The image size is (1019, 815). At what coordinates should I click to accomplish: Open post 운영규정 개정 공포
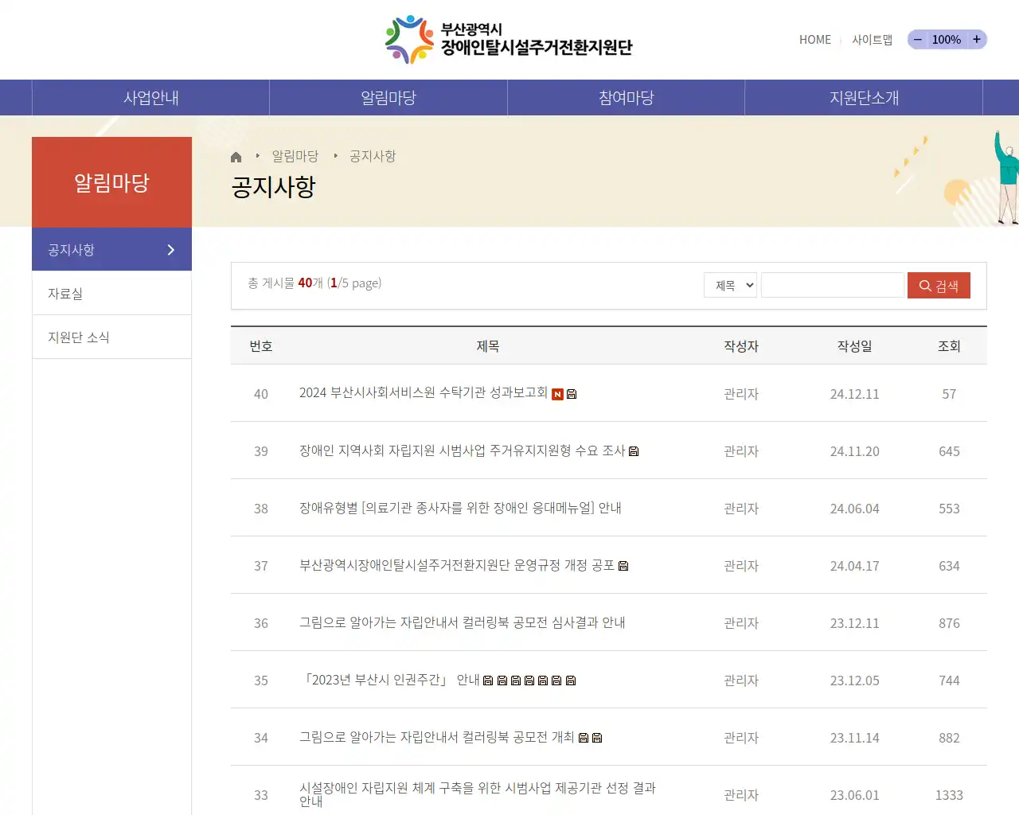(457, 565)
